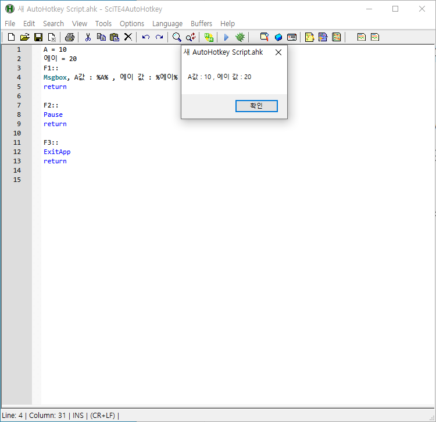
Task: Click the Open file folder icon
Action: (x=25, y=37)
